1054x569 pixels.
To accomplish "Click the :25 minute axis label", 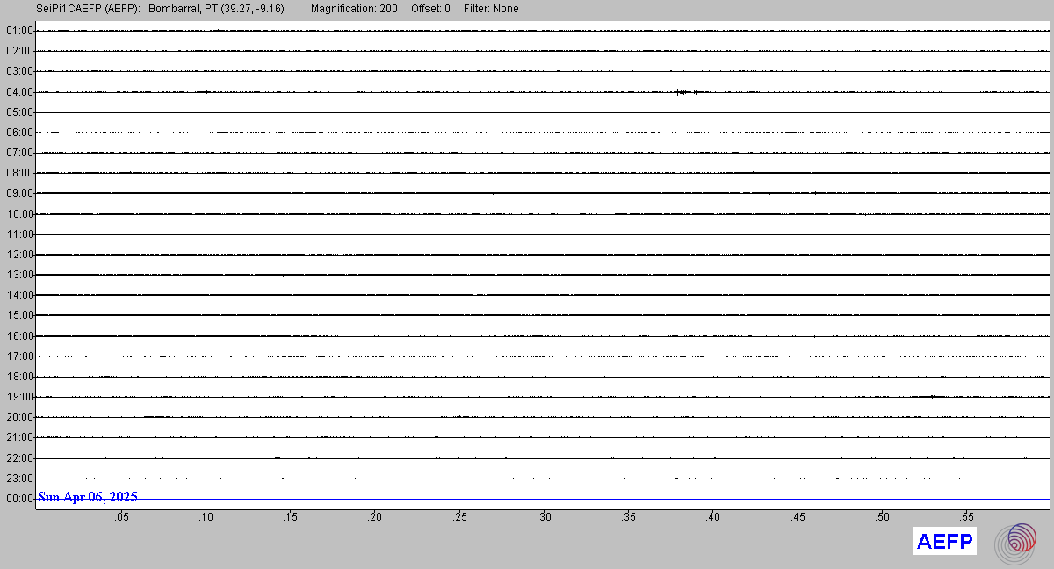I will click(x=459, y=517).
